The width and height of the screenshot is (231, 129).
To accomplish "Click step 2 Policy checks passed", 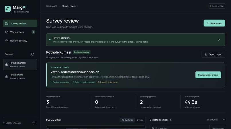I will click(x=83, y=82).
